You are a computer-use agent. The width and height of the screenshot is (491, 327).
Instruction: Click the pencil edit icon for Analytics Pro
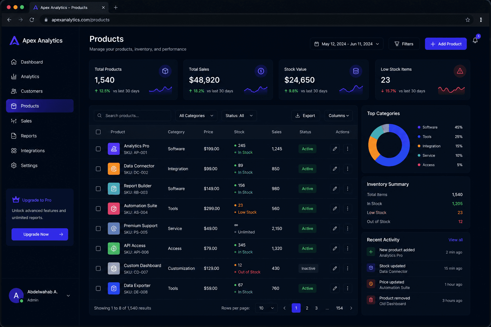pyautogui.click(x=335, y=149)
